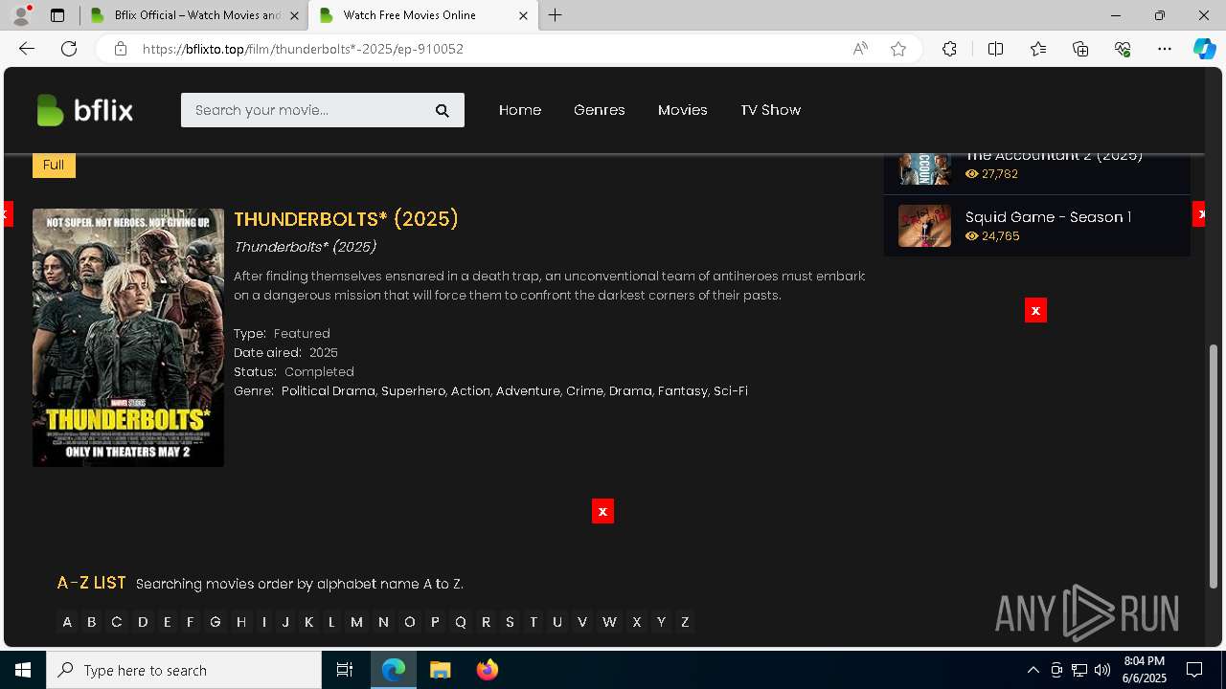Open the Sci-Fi genre link

731,390
